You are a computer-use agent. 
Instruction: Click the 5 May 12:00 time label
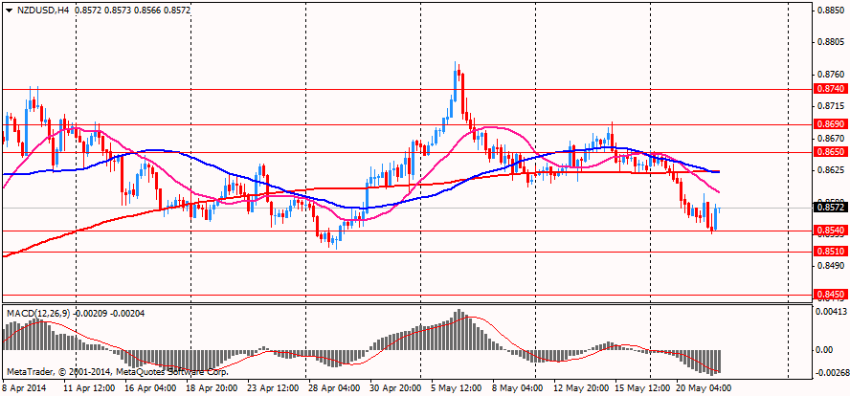(456, 388)
